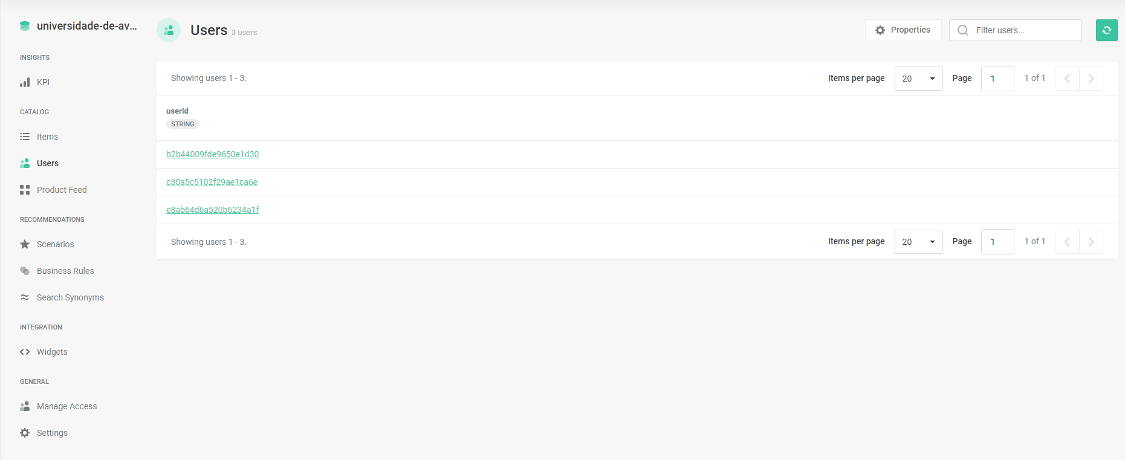Open the Product Feed section
The height and width of the screenshot is (460, 1125).
pyautogui.click(x=25, y=189)
